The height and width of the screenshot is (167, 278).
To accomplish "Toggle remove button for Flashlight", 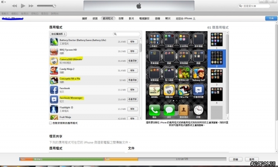I will coord(132,109).
